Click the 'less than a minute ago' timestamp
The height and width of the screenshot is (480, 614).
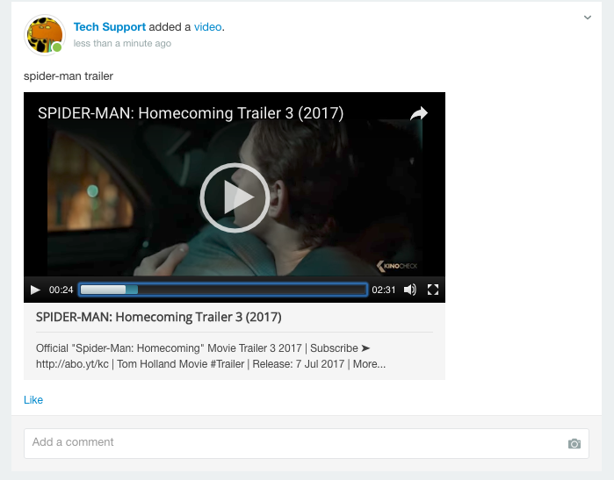point(122,43)
